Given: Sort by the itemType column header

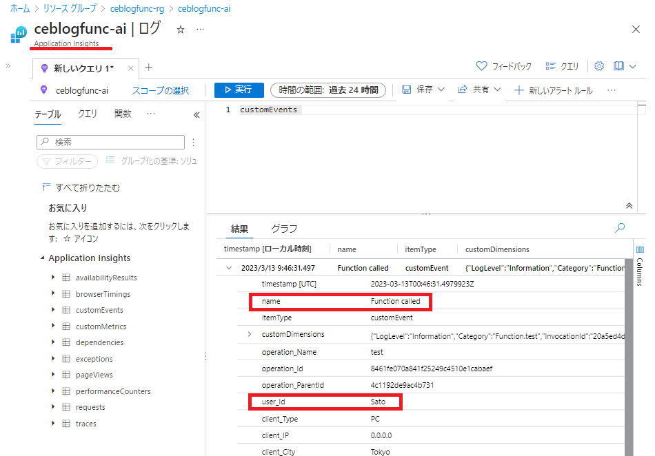Looking at the screenshot, I should [x=421, y=249].
